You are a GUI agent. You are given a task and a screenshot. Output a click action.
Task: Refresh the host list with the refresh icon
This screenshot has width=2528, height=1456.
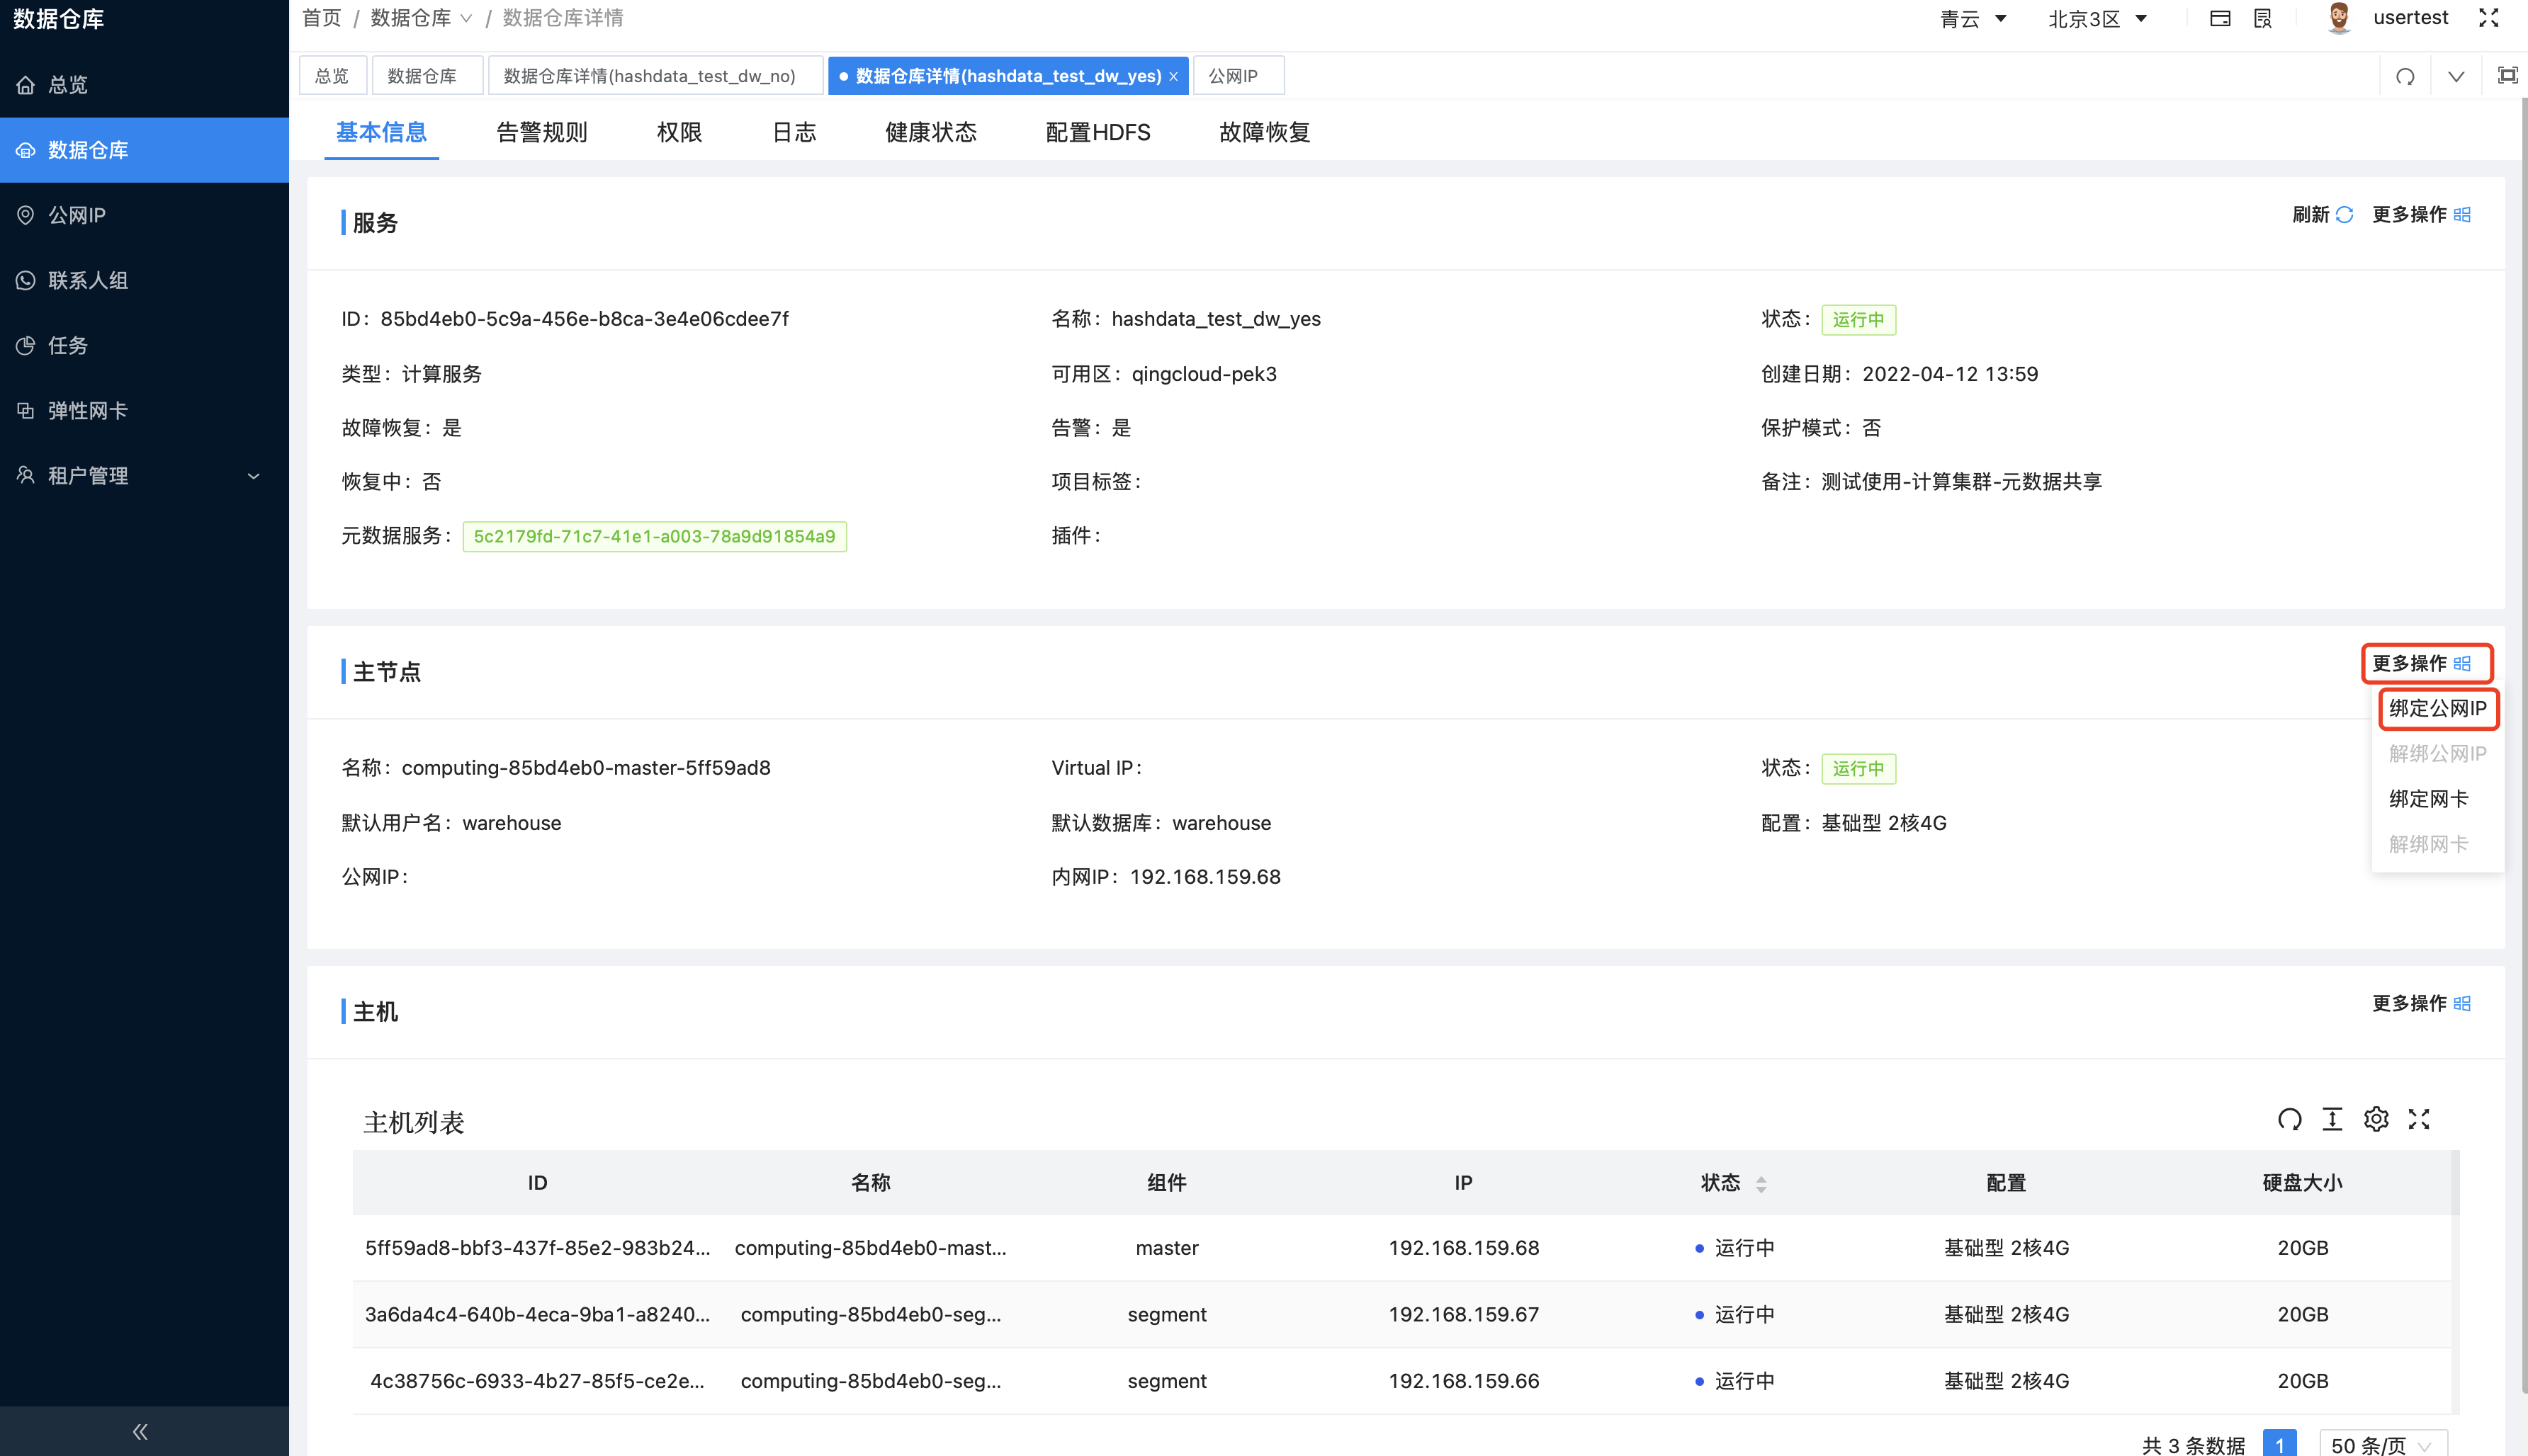[2290, 1119]
